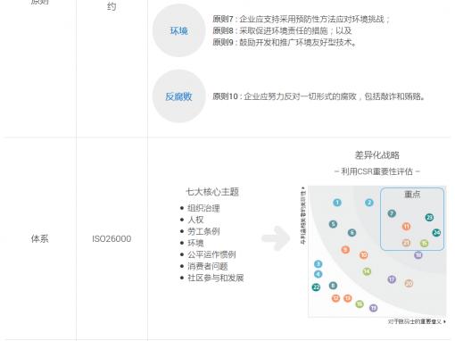This screenshot has height=341, width=455.
Task: Click purple dot 18 below 重点 box
Action: click(x=418, y=255)
